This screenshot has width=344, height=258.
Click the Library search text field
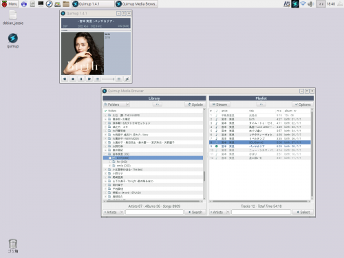[154, 212]
